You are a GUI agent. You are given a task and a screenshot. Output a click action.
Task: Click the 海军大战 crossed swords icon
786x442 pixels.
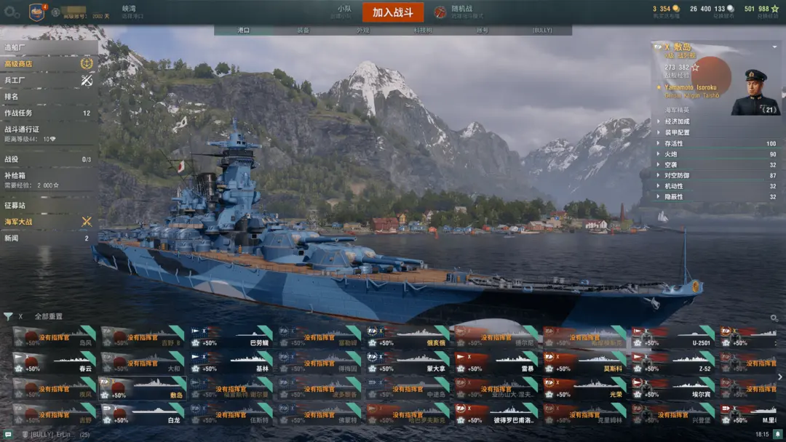pos(87,221)
